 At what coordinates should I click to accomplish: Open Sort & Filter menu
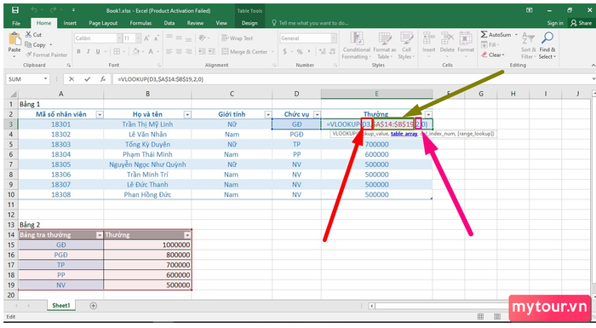click(x=529, y=46)
